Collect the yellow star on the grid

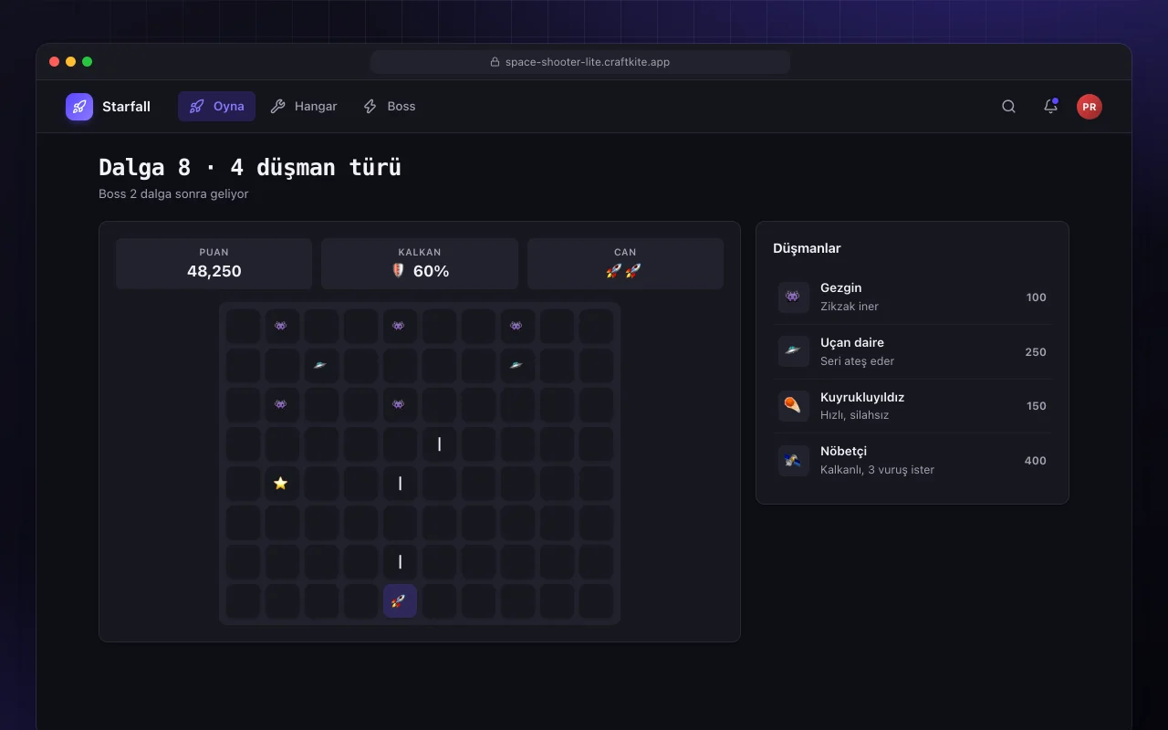281,483
